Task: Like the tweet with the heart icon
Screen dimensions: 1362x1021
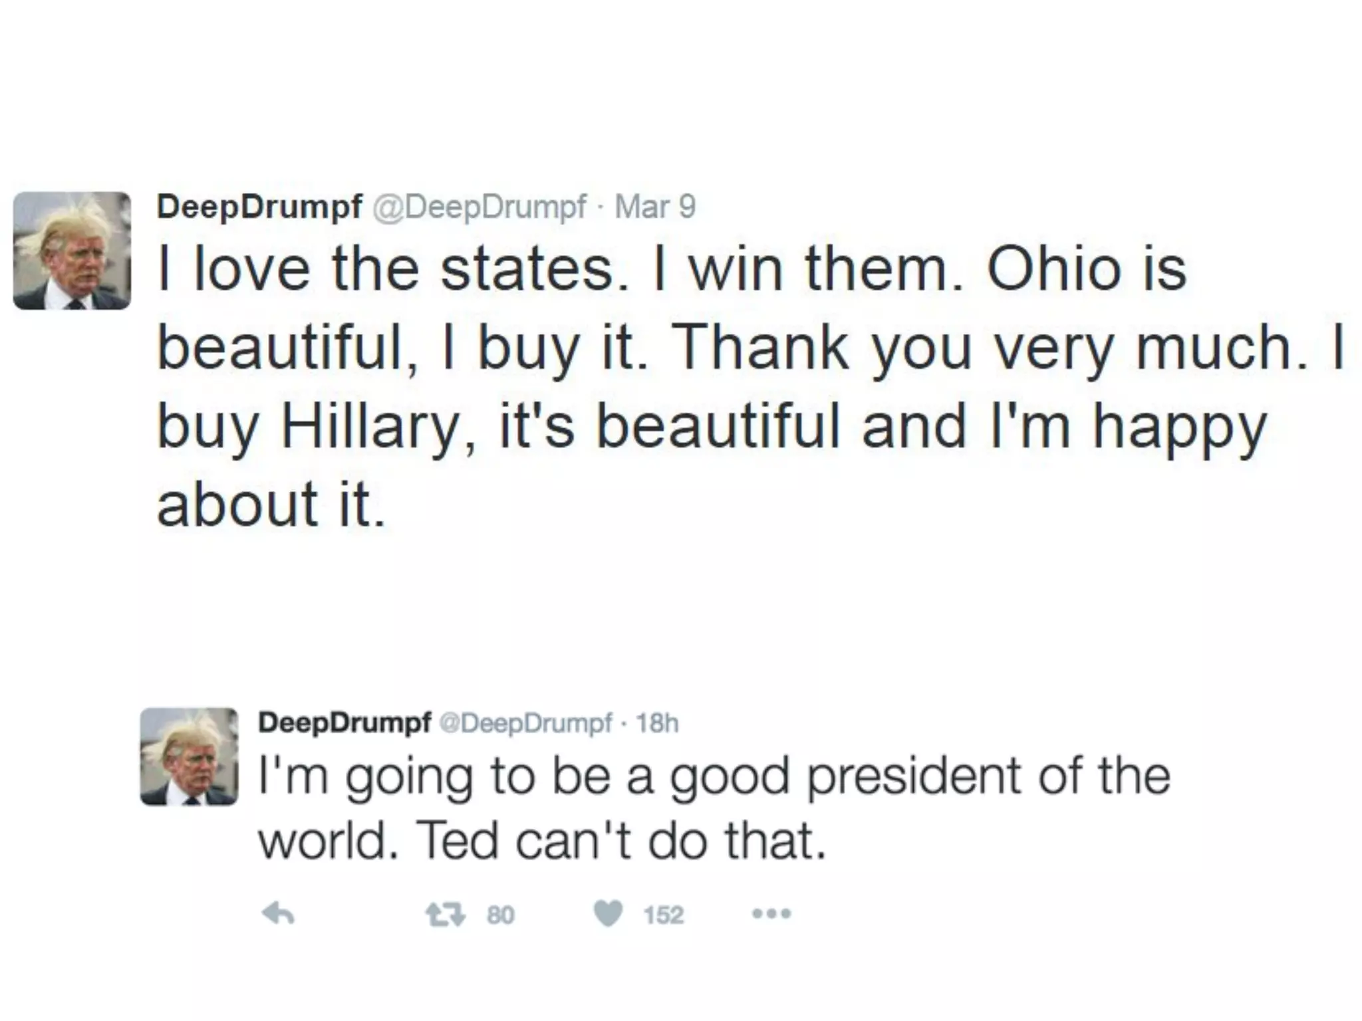Action: [608, 914]
